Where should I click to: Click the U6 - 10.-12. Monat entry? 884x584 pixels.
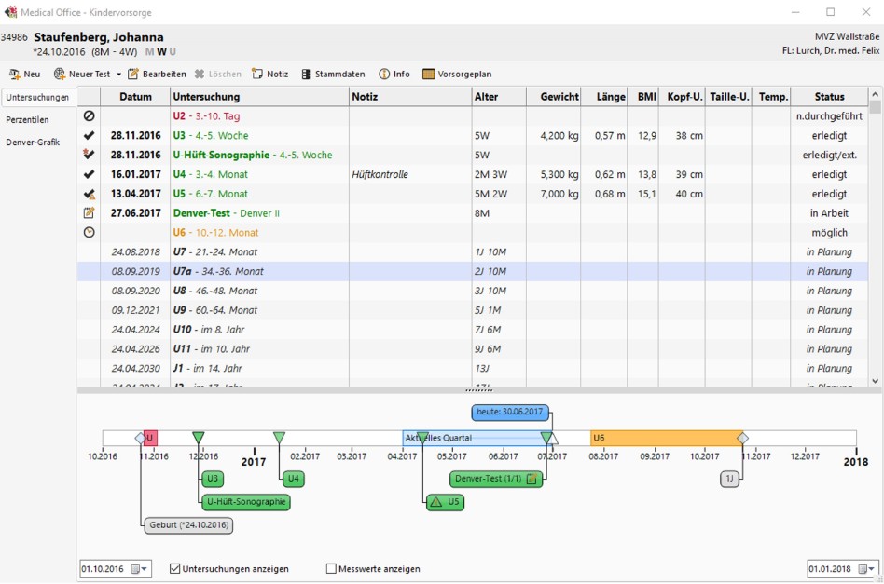coord(215,233)
